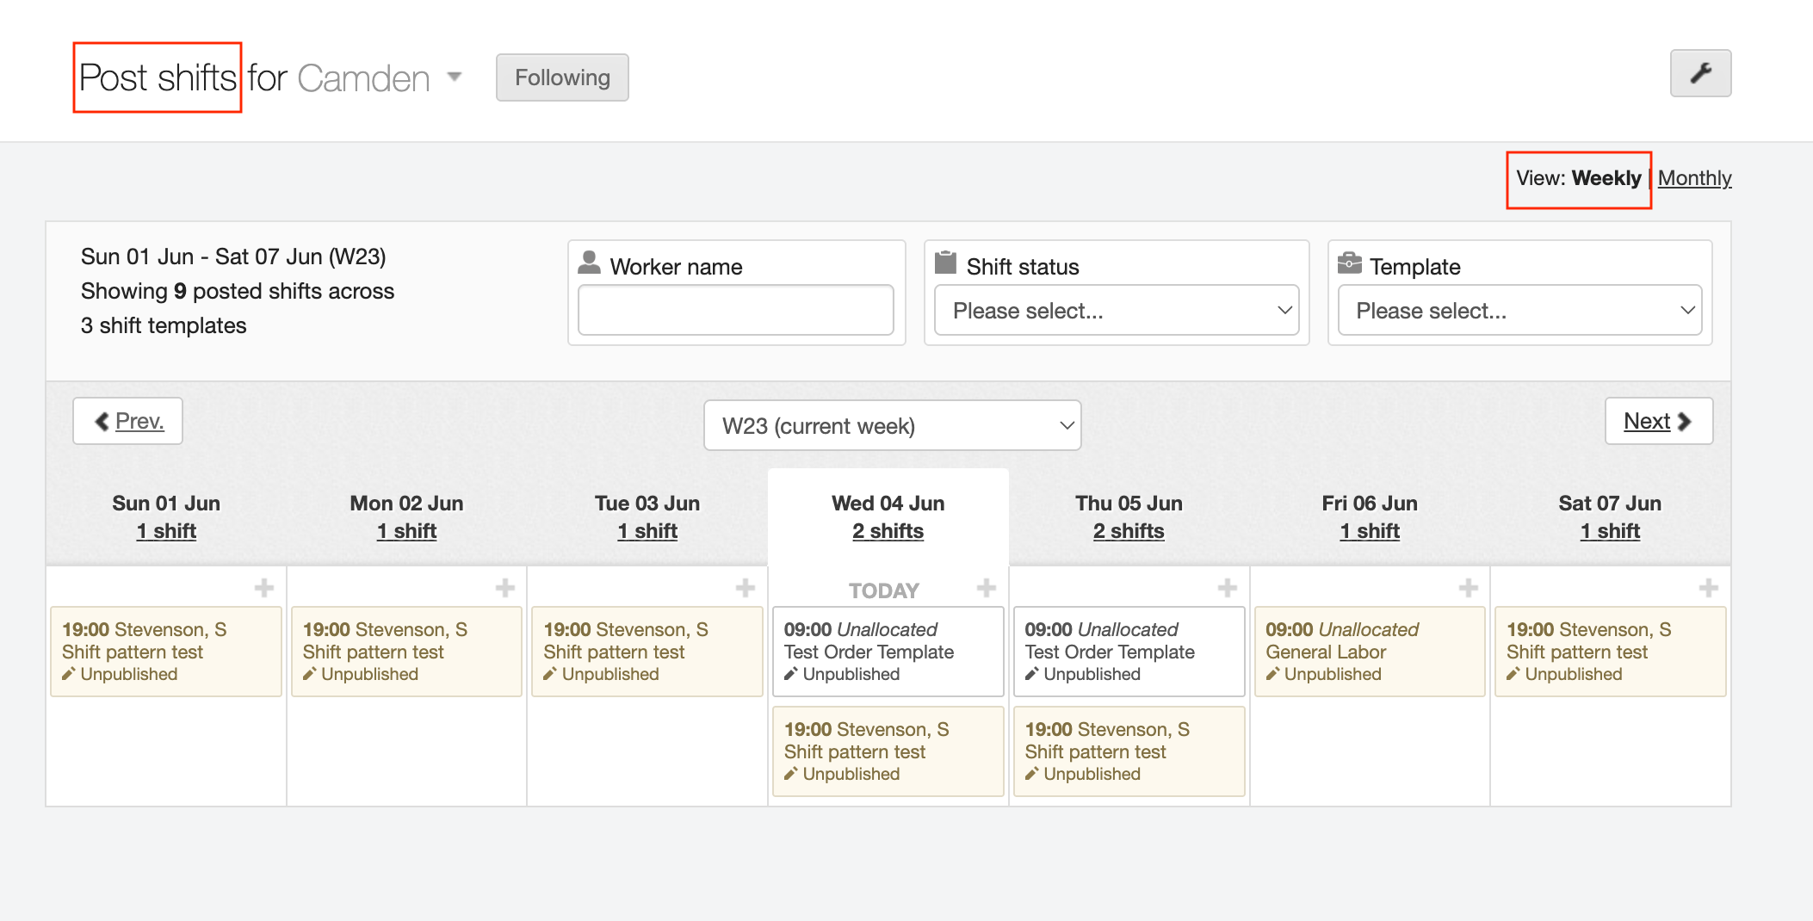
Task: Click plus icon for Mon 02 Jun
Action: (x=505, y=588)
